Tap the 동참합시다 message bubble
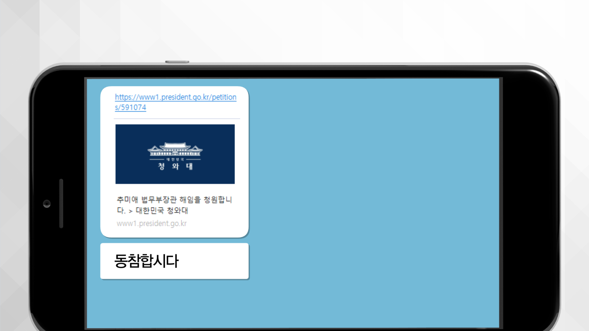The width and height of the screenshot is (589, 331). (174, 261)
